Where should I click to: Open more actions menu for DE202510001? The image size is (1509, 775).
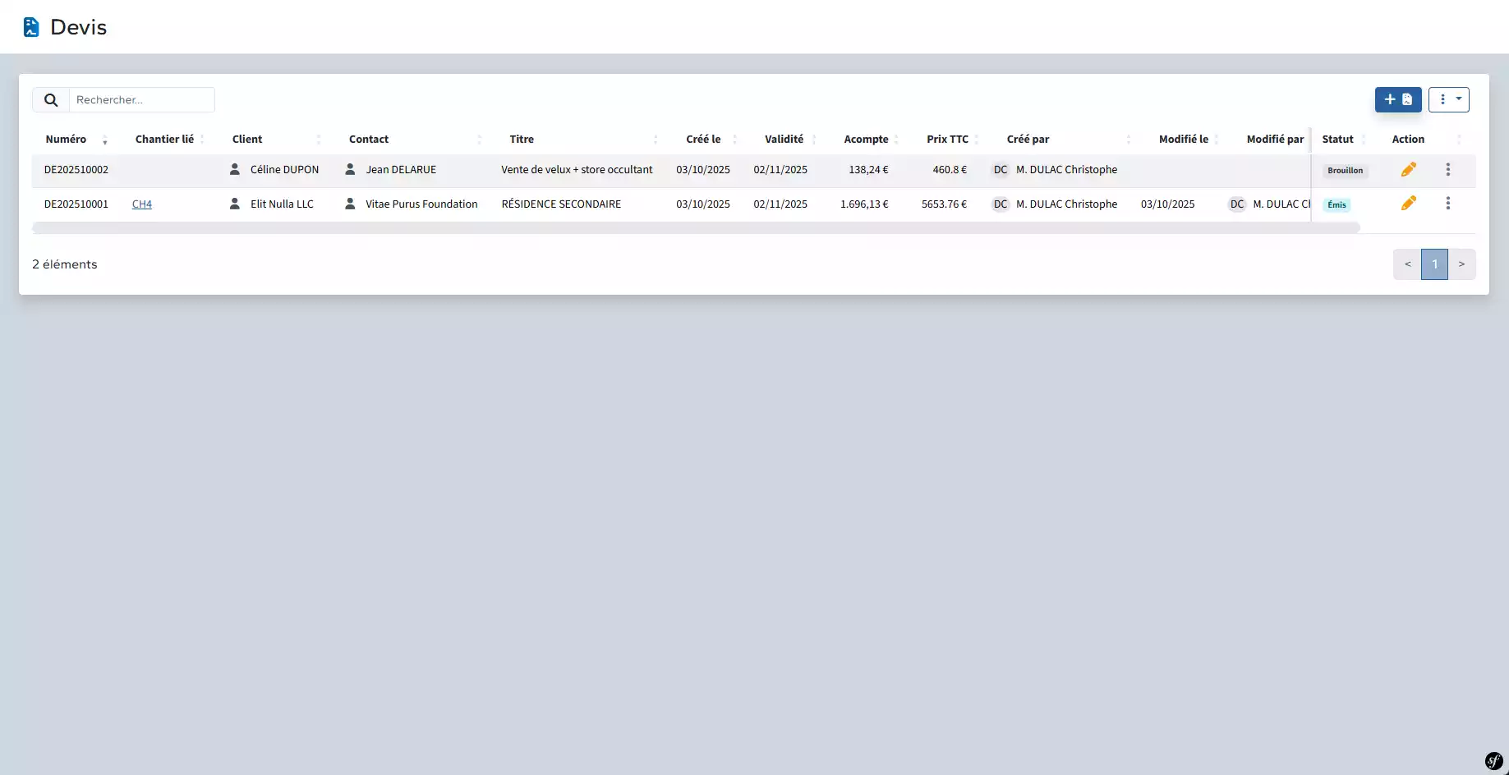pos(1447,203)
